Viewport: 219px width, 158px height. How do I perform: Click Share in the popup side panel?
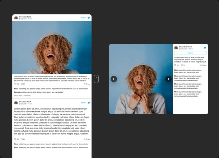point(203,65)
